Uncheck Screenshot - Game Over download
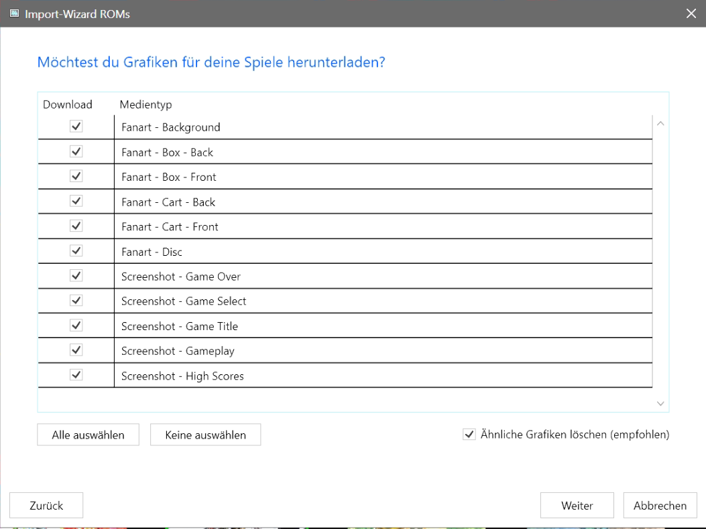 coord(76,276)
